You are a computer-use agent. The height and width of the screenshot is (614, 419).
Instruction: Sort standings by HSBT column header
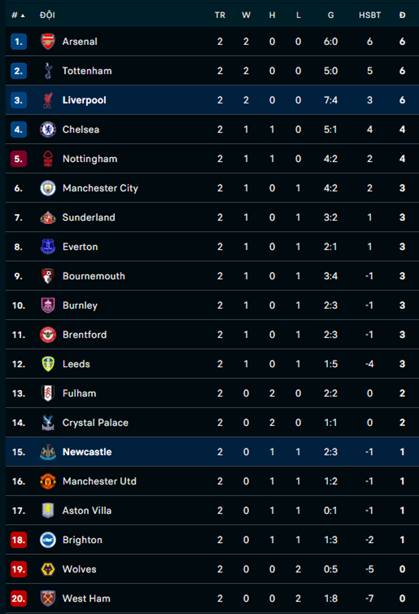click(370, 15)
